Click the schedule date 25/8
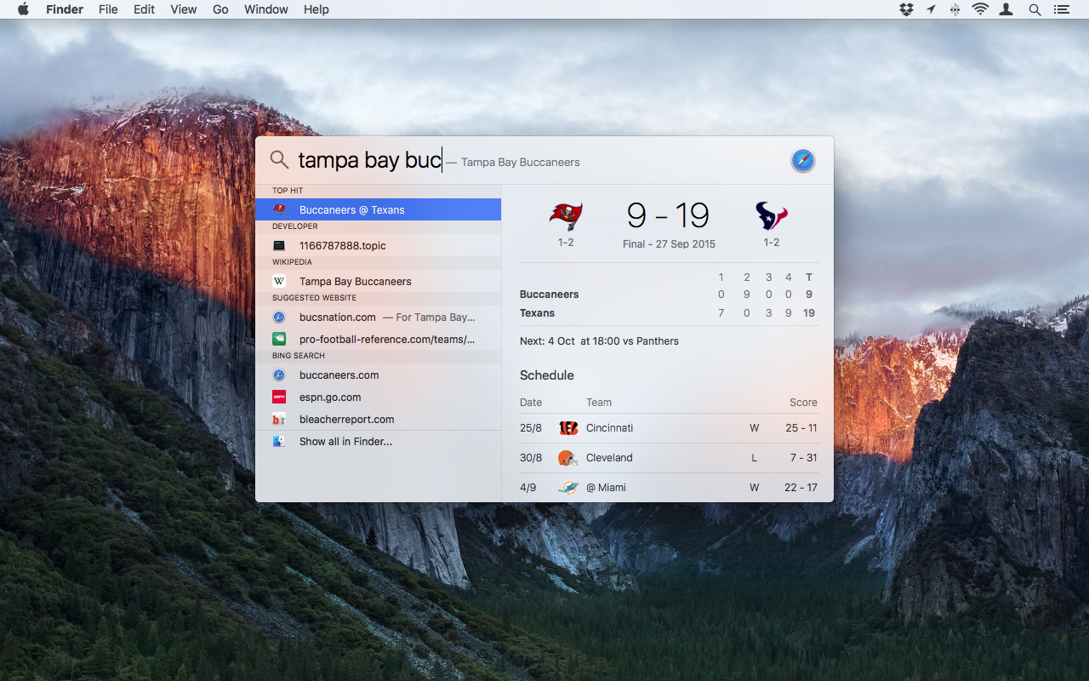 pos(531,428)
